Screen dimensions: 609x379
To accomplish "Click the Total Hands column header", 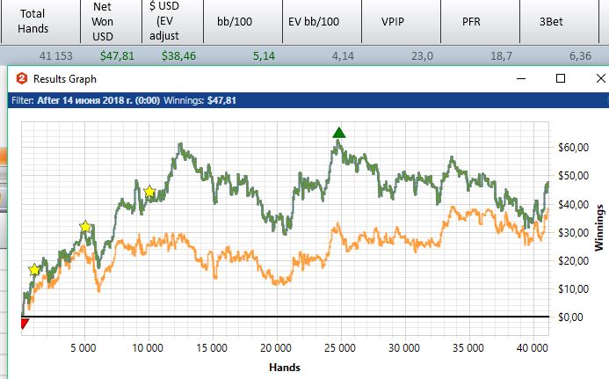I will [x=40, y=21].
